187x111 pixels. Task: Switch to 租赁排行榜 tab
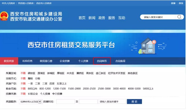[x=46, y=61]
